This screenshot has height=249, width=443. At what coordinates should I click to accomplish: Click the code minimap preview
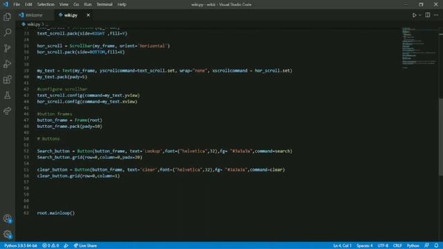(419, 48)
